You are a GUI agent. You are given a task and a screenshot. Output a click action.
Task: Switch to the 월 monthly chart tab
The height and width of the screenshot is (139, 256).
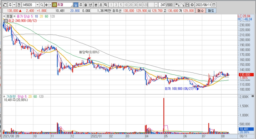click(x=85, y=5)
